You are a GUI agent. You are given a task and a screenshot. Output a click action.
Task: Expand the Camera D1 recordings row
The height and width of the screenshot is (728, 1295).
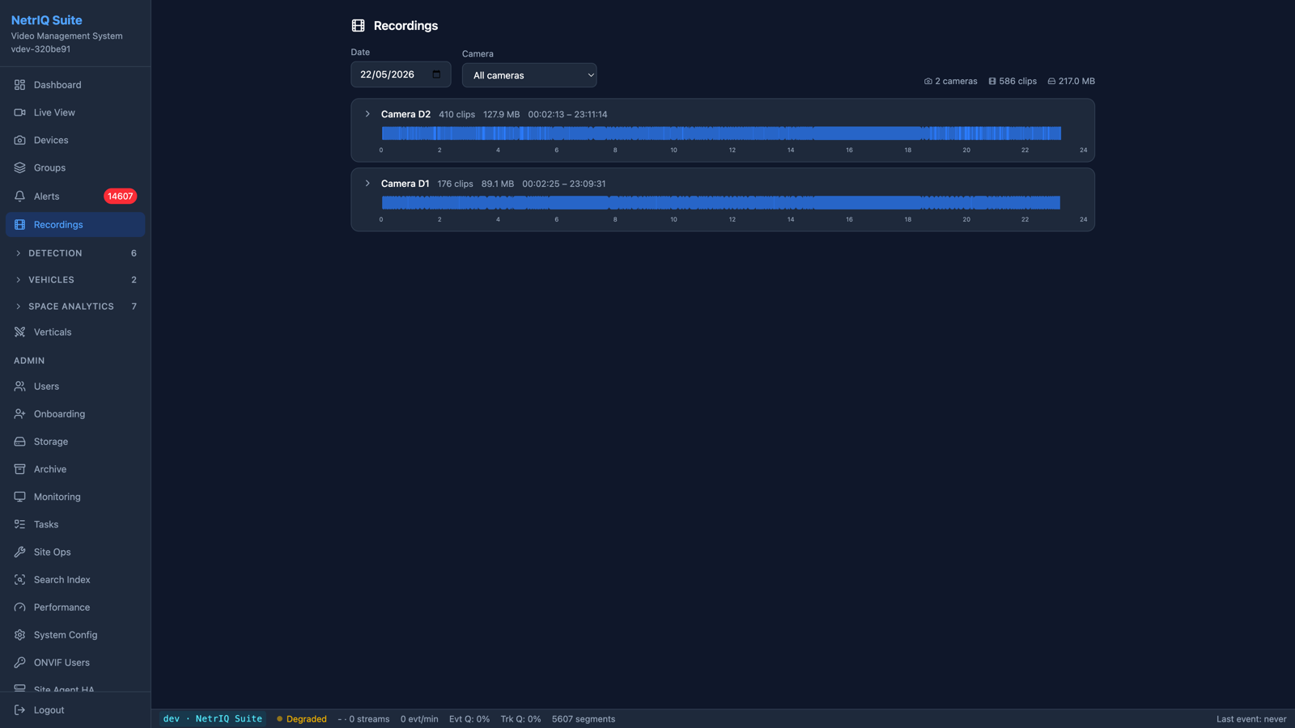367,184
